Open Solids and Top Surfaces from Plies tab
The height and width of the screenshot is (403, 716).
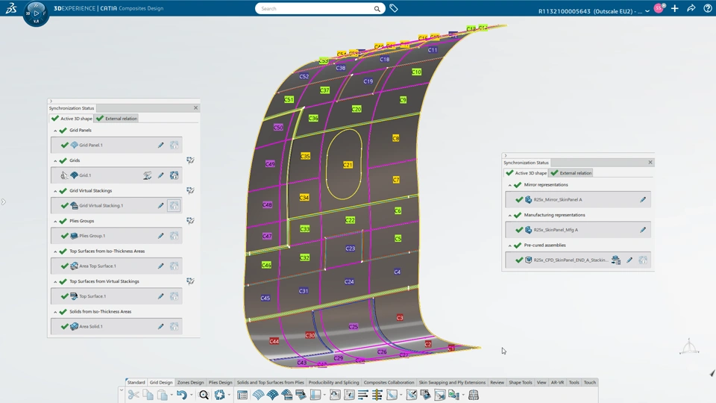270,382
